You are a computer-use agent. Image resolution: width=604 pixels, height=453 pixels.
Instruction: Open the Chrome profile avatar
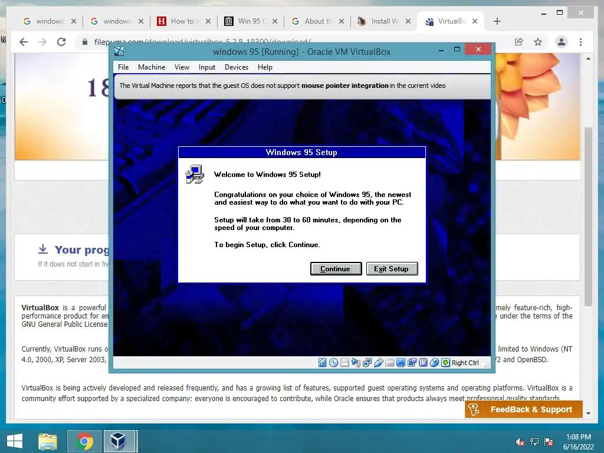(x=562, y=42)
